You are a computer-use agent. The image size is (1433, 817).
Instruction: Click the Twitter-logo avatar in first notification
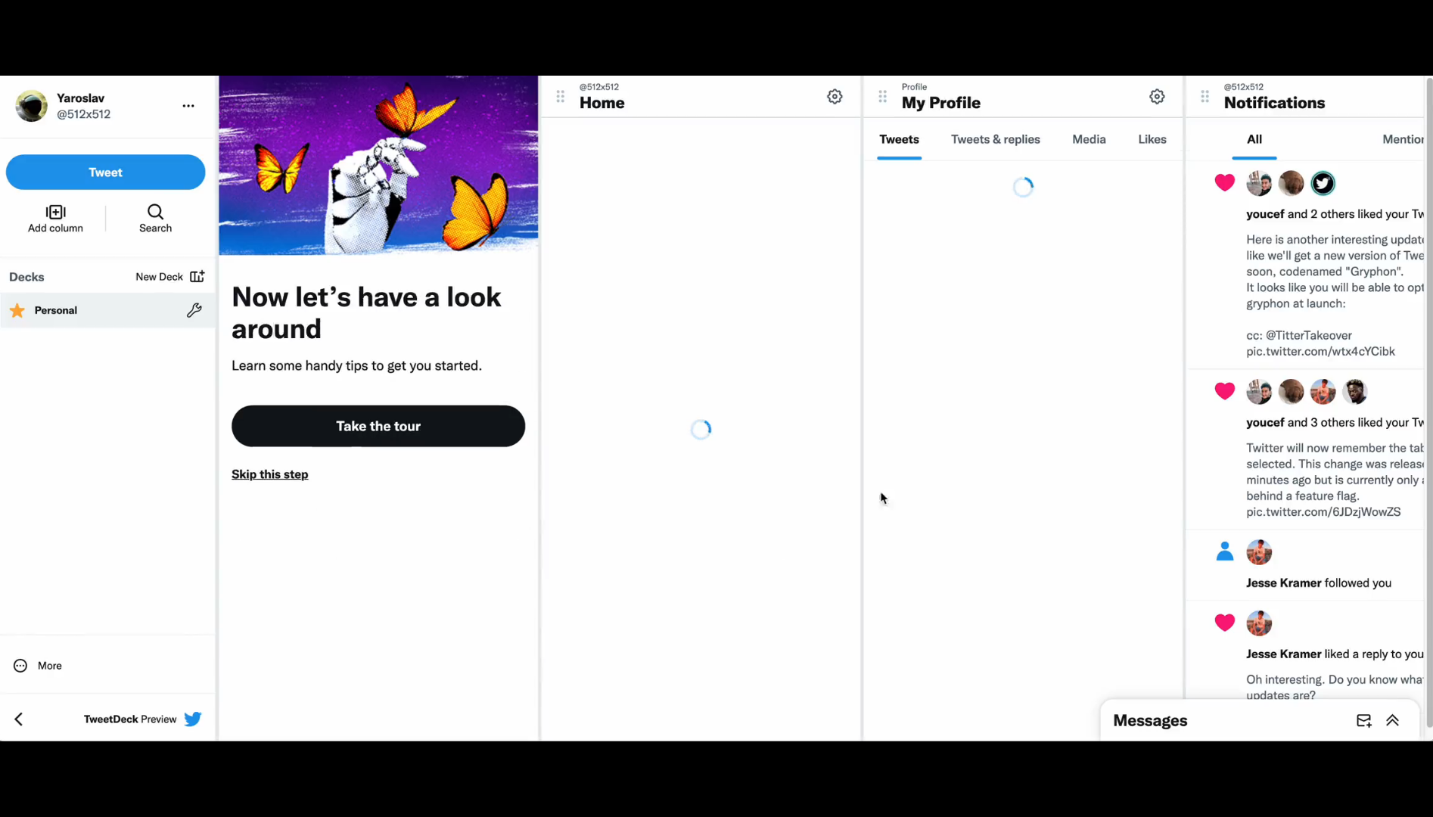point(1323,183)
